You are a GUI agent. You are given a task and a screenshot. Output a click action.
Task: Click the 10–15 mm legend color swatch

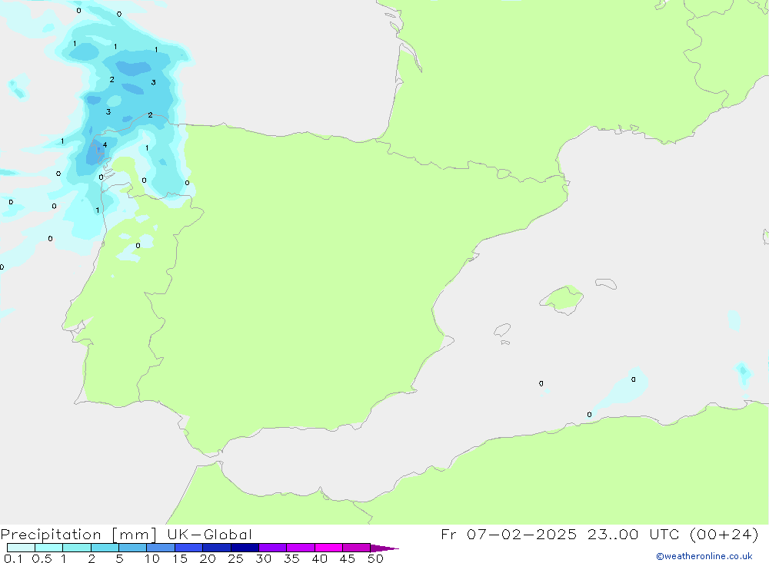tap(161, 548)
